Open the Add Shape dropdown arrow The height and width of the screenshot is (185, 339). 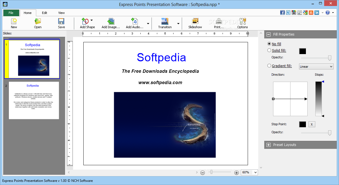[92, 20]
